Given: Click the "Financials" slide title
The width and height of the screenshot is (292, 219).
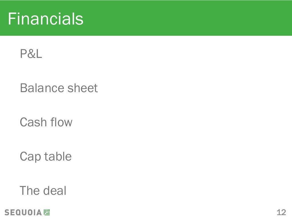Looking at the screenshot, I should click(45, 19).
